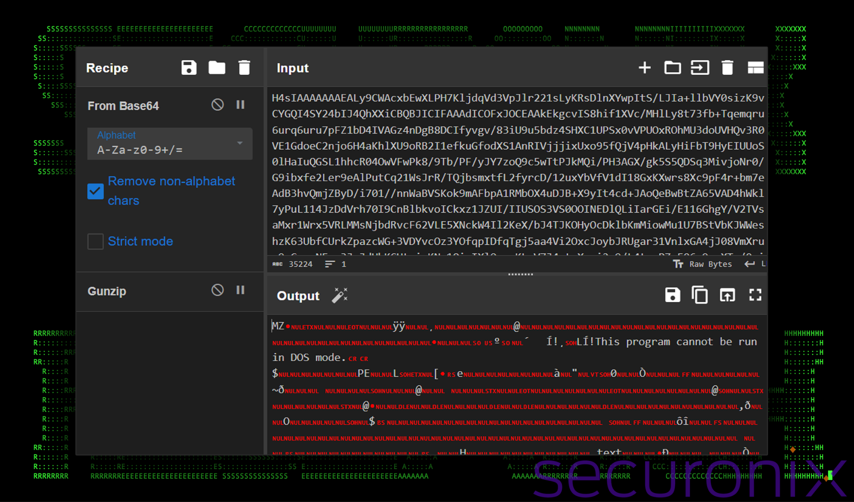Load a recipe using the folder icon
This screenshot has width=854, height=502.
click(217, 68)
